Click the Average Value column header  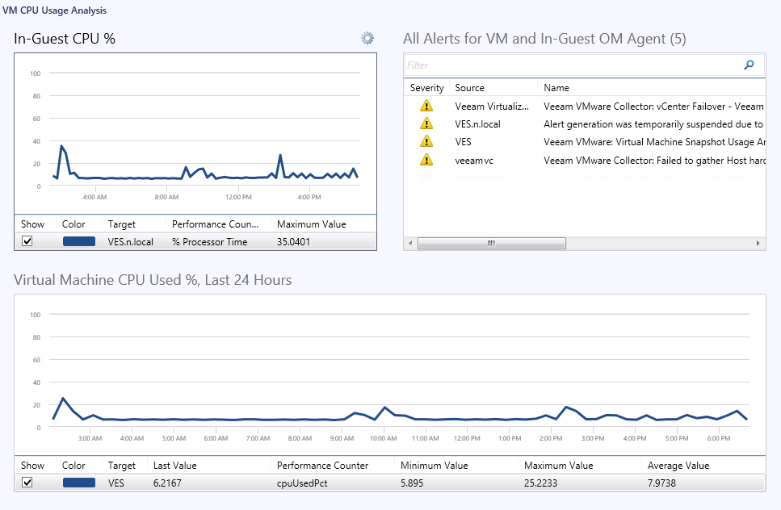tap(678, 466)
